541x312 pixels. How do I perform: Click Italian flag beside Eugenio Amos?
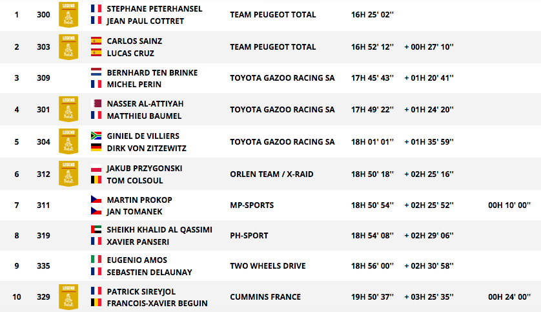(x=96, y=259)
